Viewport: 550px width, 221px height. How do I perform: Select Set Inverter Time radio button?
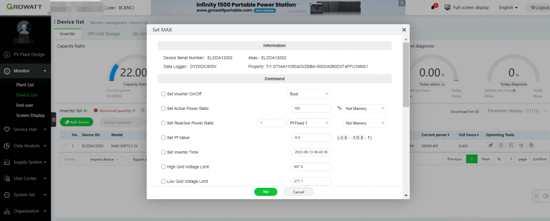pyautogui.click(x=163, y=152)
